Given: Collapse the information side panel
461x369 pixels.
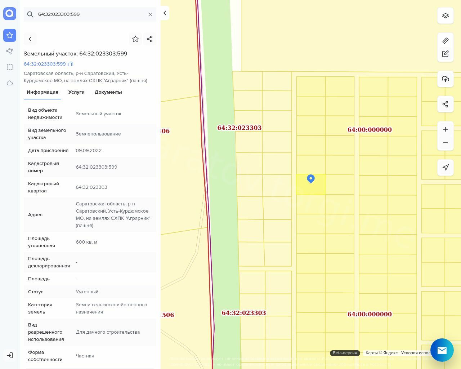Looking at the screenshot, I should [165, 13].
